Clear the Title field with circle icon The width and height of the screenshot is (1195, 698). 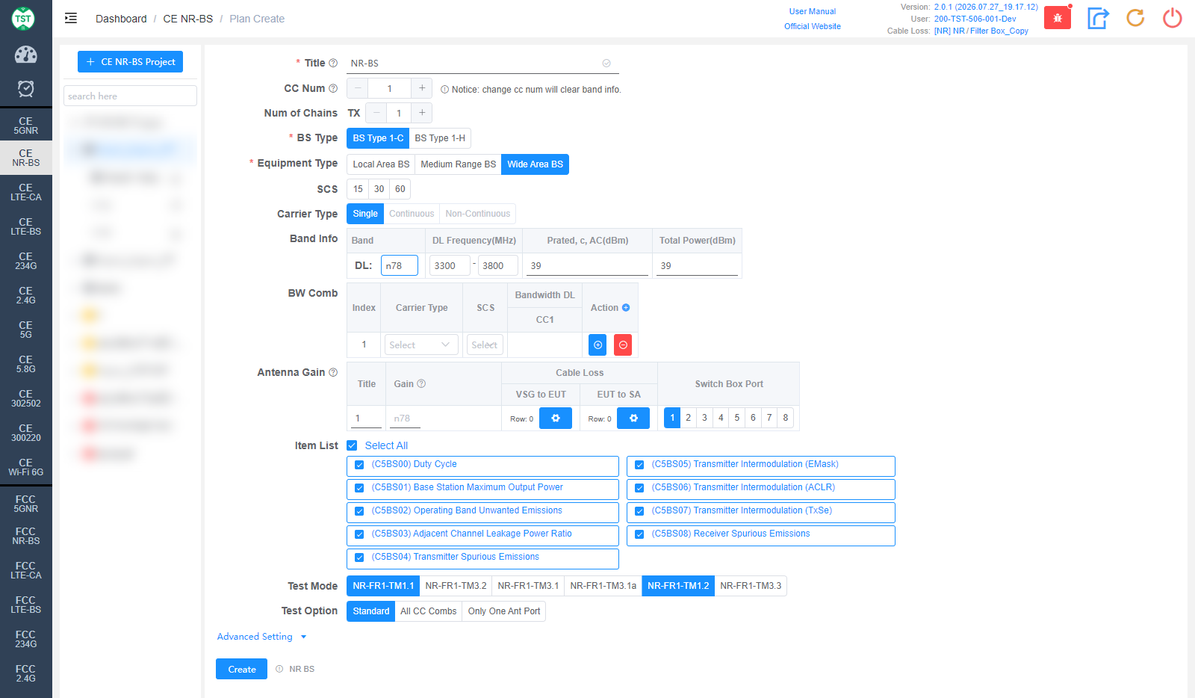click(606, 64)
